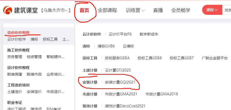
Task: Open 业务培训 sidebar link
Action: click(55, 74)
